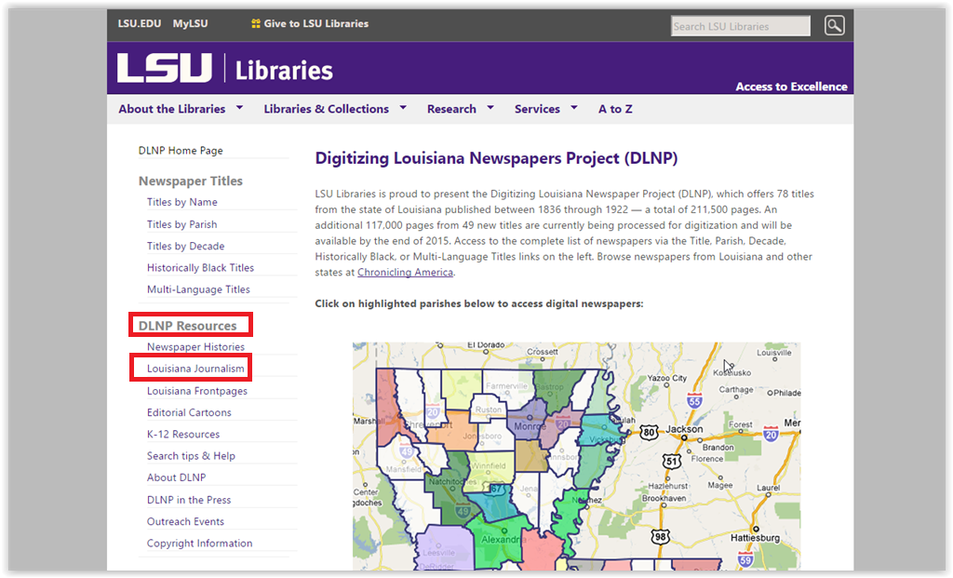This screenshot has width=953, height=578.
Task: Expand Services dropdown arrow
Action: tap(573, 108)
